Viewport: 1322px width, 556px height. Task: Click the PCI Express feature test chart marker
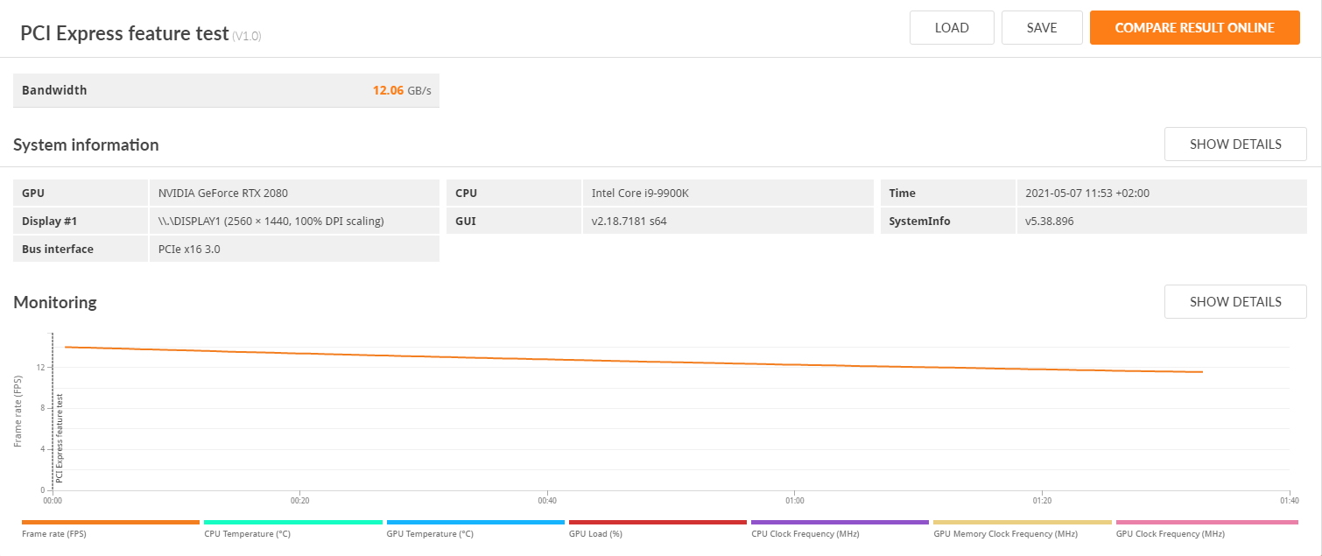60,438
